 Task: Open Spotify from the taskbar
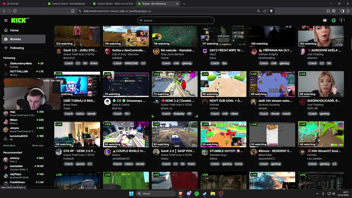(197, 194)
